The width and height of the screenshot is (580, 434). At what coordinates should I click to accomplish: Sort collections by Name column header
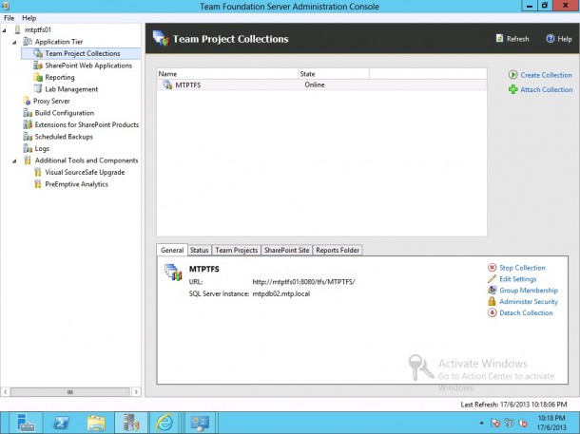(x=227, y=74)
